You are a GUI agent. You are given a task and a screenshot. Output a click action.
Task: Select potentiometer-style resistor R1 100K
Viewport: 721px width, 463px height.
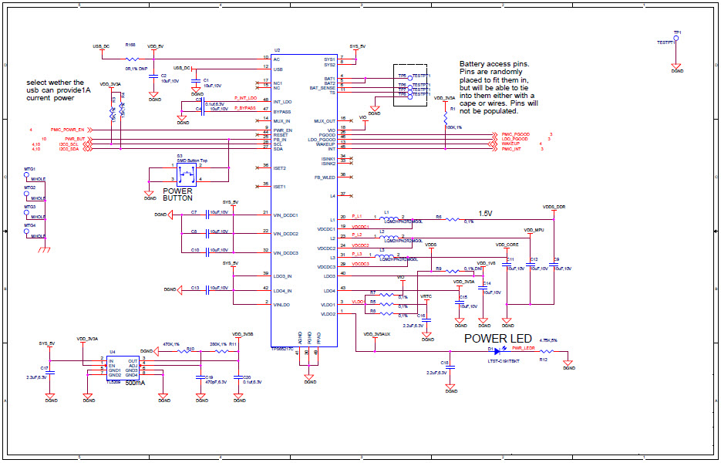click(x=446, y=117)
